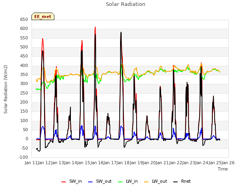The image size is (252, 189).
Task: Click the orange LW_out legend swatch
Action: [x=146, y=182]
